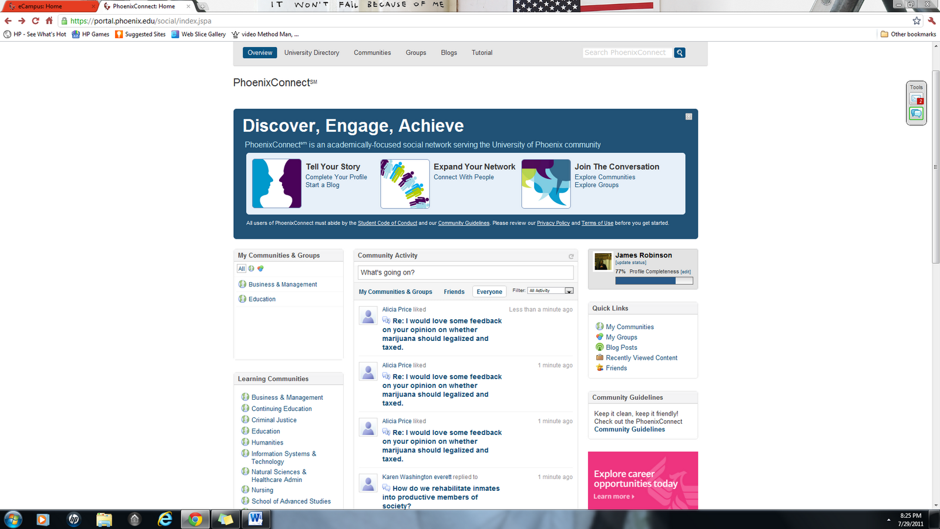Click James Robinson profile picture
Screen dimensions: 940x529
pos(603,262)
